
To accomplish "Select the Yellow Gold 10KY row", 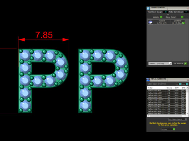I will coord(167,93).
